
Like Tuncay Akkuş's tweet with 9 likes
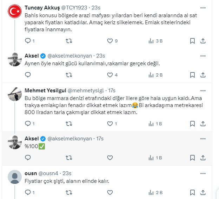tap(110, 41)
